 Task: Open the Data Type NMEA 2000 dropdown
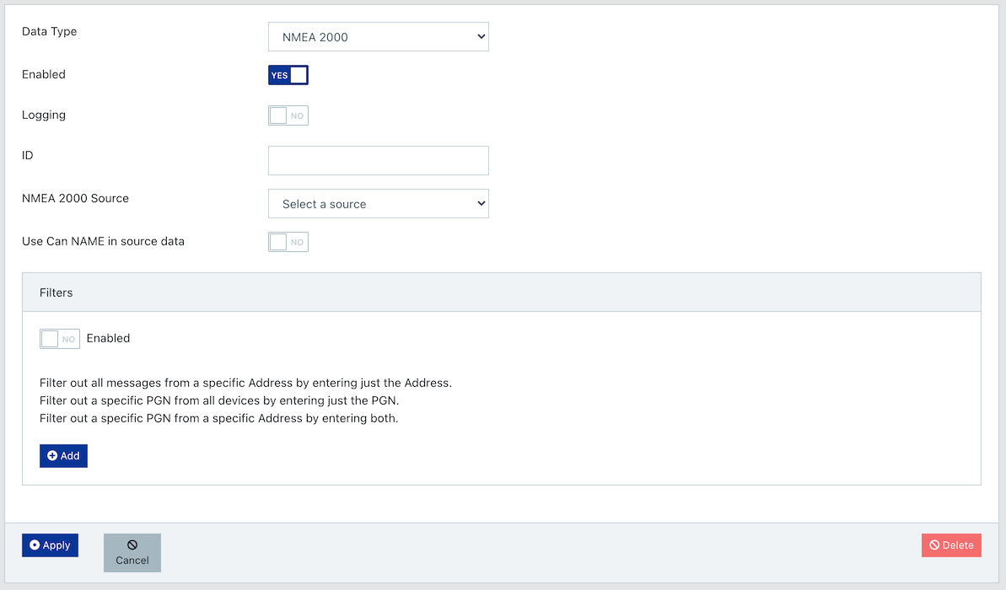pos(378,37)
